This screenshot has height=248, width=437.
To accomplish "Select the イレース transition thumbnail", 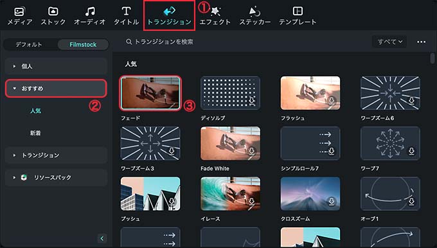I will pyautogui.click(x=230, y=193).
